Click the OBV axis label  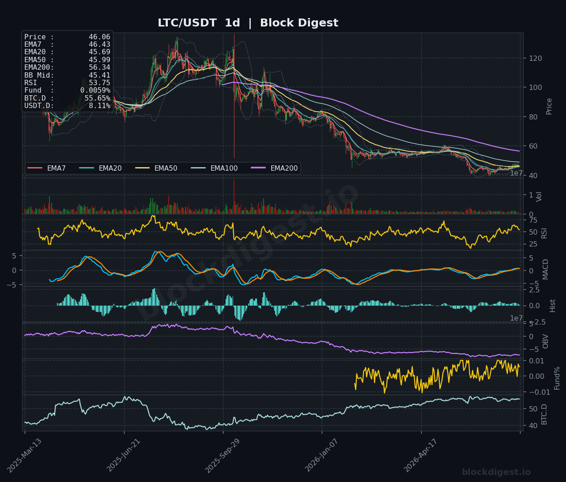546,341
